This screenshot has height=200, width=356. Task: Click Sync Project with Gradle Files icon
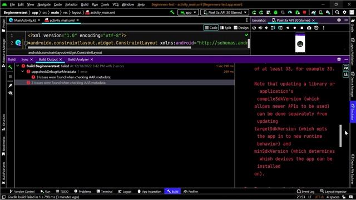tap(314, 12)
